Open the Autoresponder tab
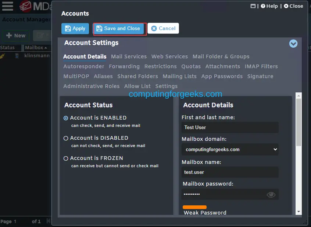This screenshot has height=227, width=311. [84, 66]
